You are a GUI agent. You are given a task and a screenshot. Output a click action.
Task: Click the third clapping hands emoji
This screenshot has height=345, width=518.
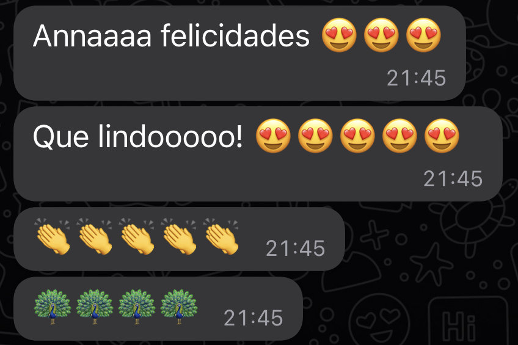pyautogui.click(x=137, y=236)
